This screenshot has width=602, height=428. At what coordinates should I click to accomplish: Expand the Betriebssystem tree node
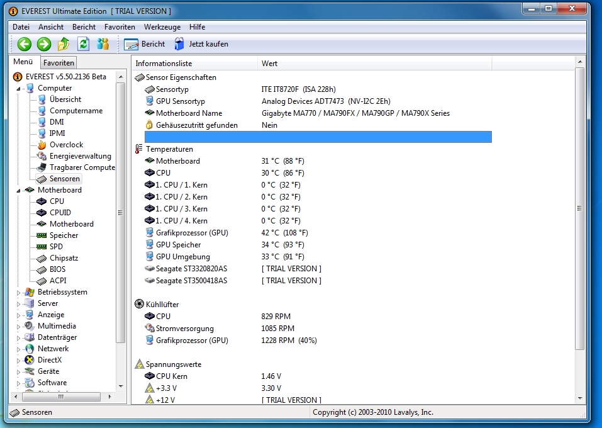coord(18,293)
